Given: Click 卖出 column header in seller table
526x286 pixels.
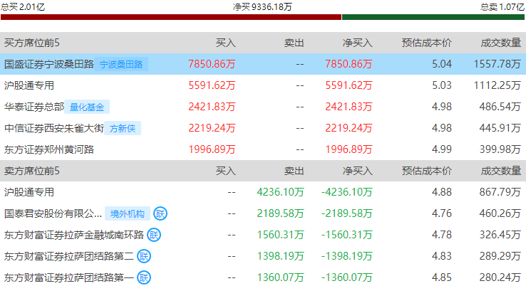Looking at the screenshot, I should (x=294, y=171).
